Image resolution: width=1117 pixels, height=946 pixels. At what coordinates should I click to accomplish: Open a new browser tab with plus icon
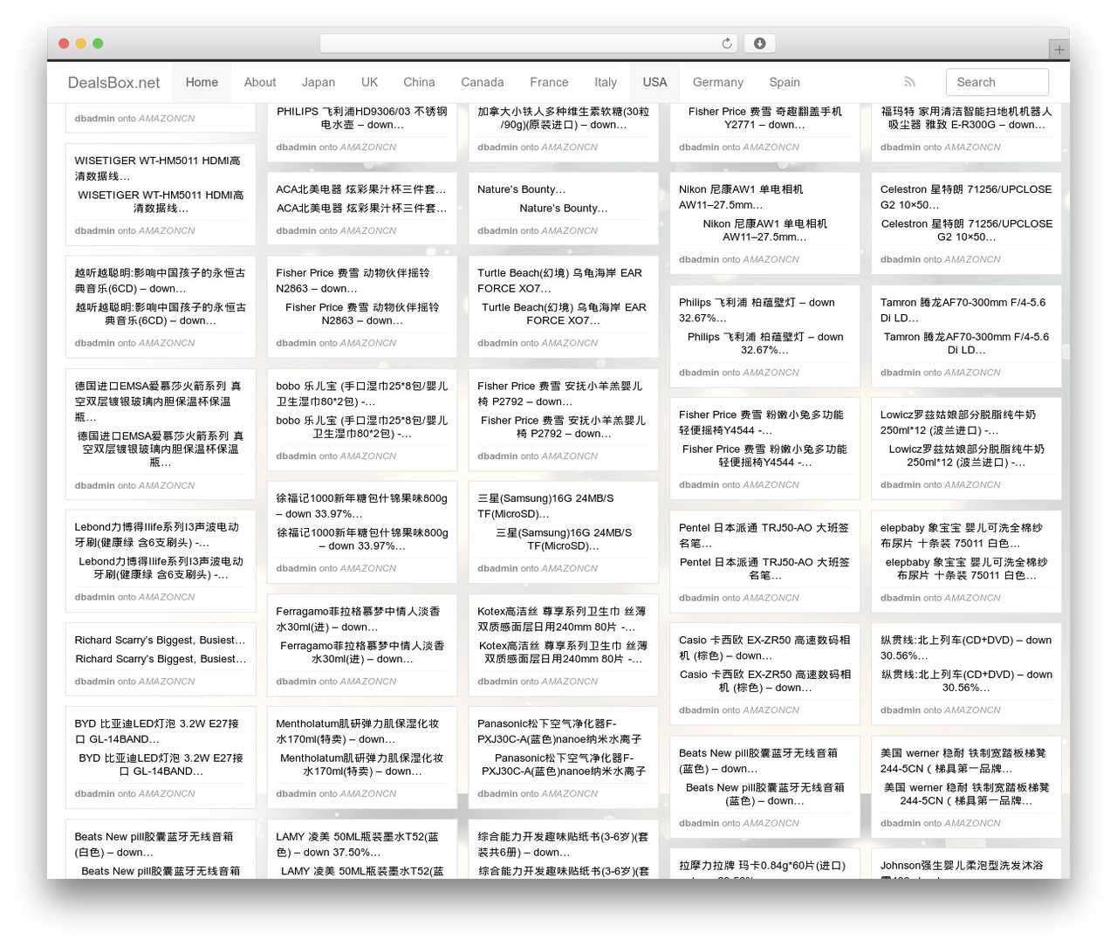pyautogui.click(x=1059, y=50)
